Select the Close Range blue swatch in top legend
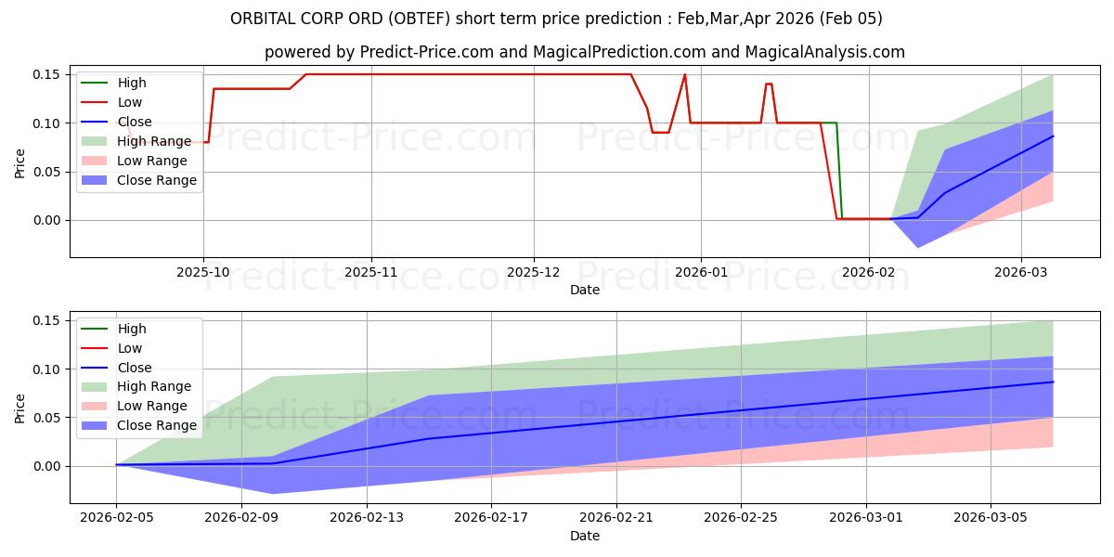The height and width of the screenshot is (557, 1114). point(97,181)
